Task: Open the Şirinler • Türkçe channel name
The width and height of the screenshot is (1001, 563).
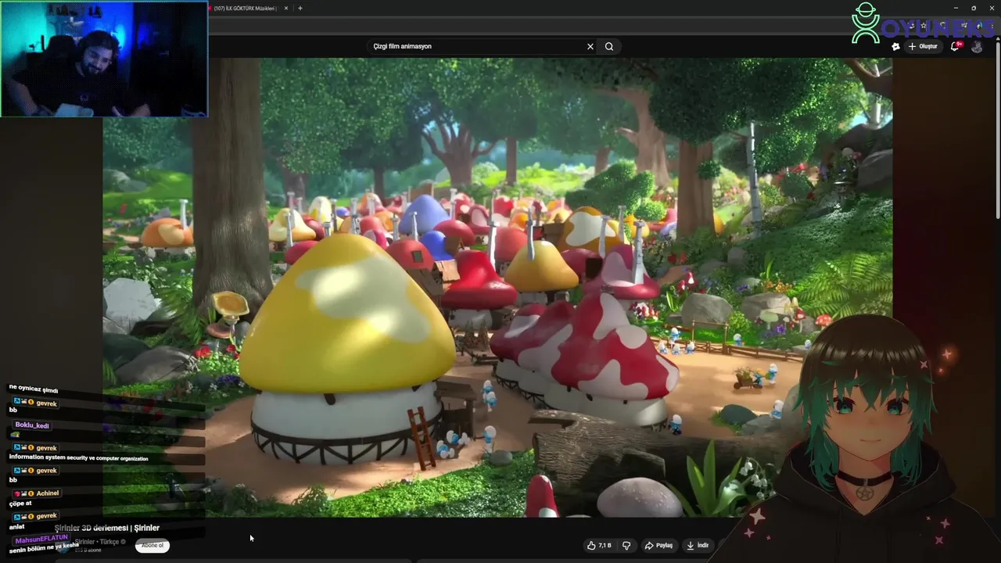Action: [x=96, y=542]
